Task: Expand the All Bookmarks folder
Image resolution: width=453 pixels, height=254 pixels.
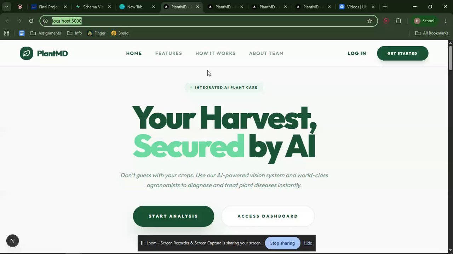Action: tap(431, 33)
